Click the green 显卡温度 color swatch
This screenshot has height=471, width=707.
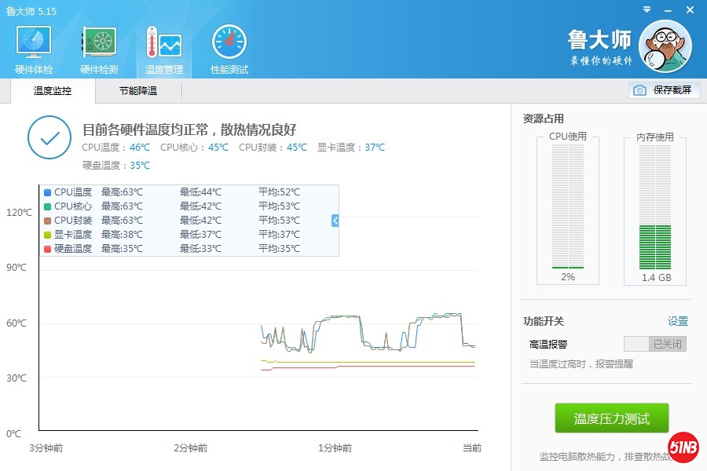pos(48,235)
